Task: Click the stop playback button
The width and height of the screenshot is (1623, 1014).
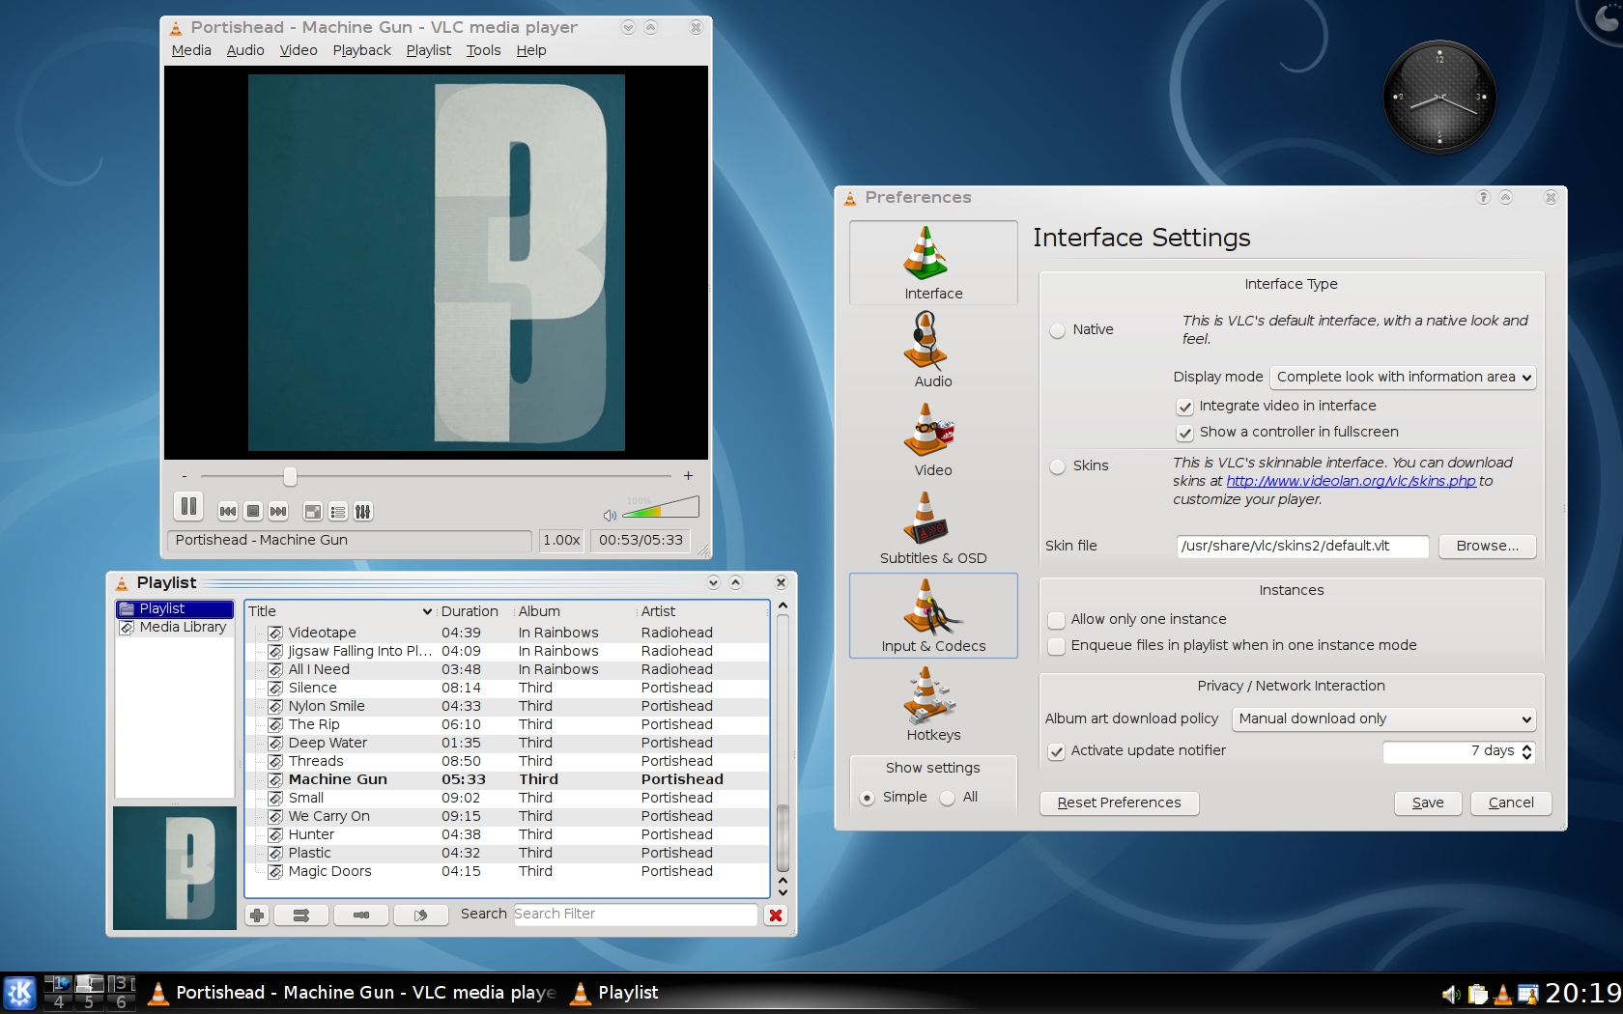Action: tap(253, 511)
